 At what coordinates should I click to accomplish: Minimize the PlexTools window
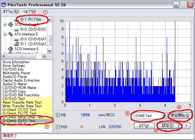click(176, 5)
